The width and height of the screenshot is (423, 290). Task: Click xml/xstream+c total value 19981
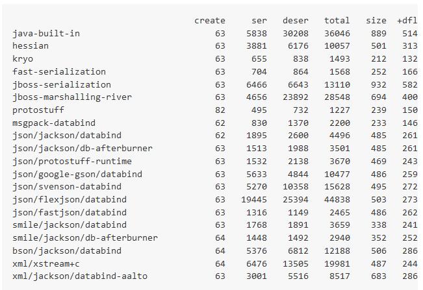click(337, 263)
